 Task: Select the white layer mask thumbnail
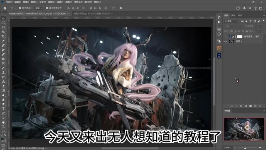(x=240, y=36)
